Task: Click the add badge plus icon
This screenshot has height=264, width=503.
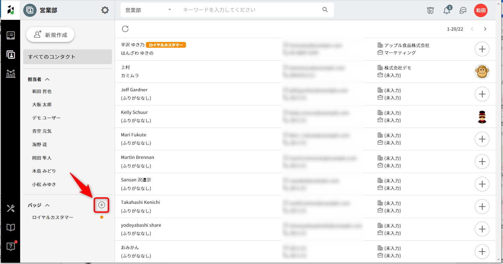Action: [x=102, y=205]
